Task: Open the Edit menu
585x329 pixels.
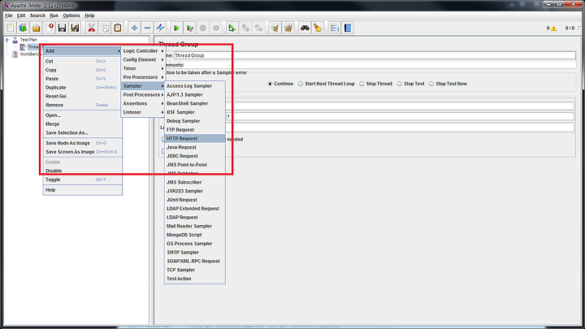Action: click(21, 15)
